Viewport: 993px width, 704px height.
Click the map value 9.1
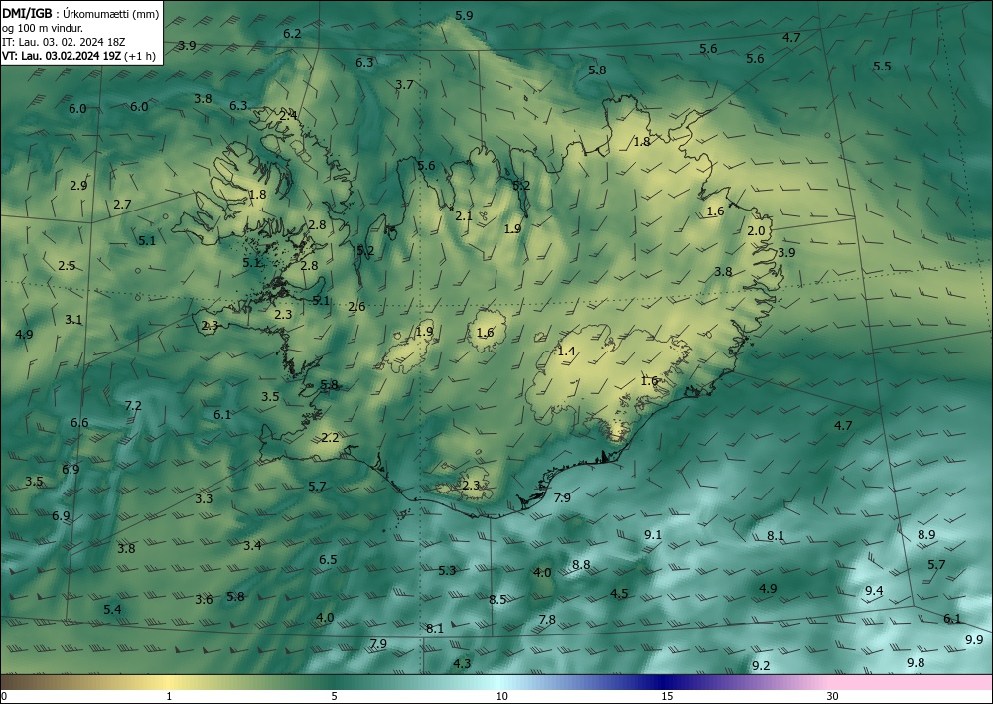tap(653, 534)
